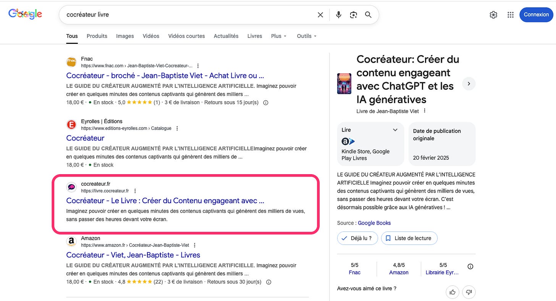Click thumbs up for the book
This screenshot has width=556, height=301.
(x=453, y=292)
